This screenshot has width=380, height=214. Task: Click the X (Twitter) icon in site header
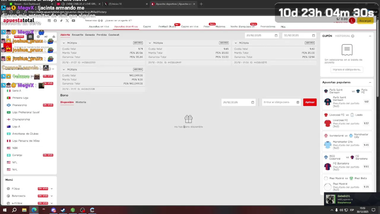coord(67,21)
